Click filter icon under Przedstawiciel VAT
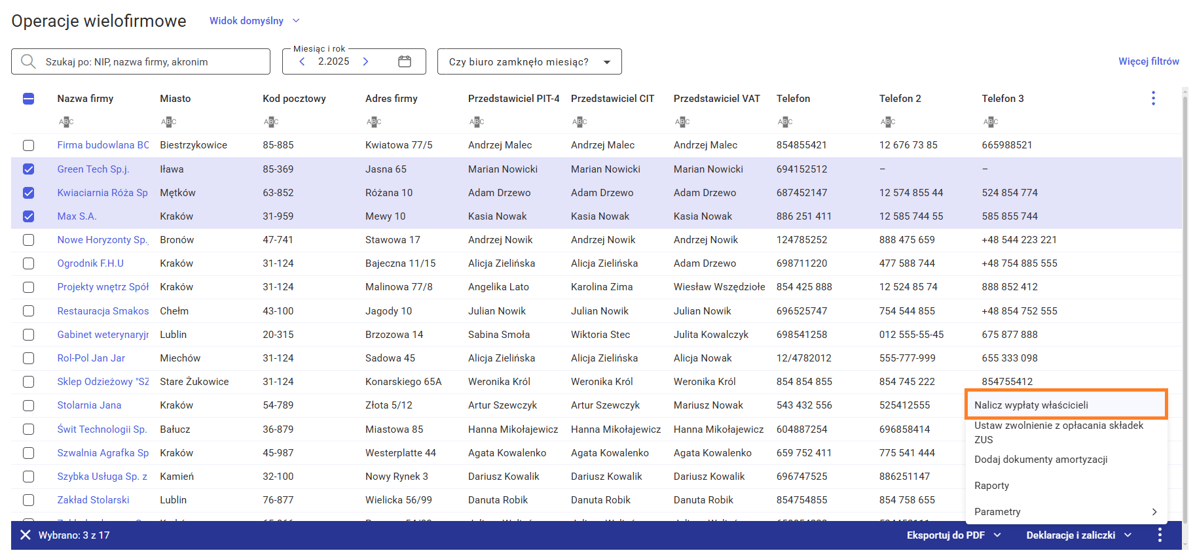This screenshot has height=555, width=1195. [682, 122]
